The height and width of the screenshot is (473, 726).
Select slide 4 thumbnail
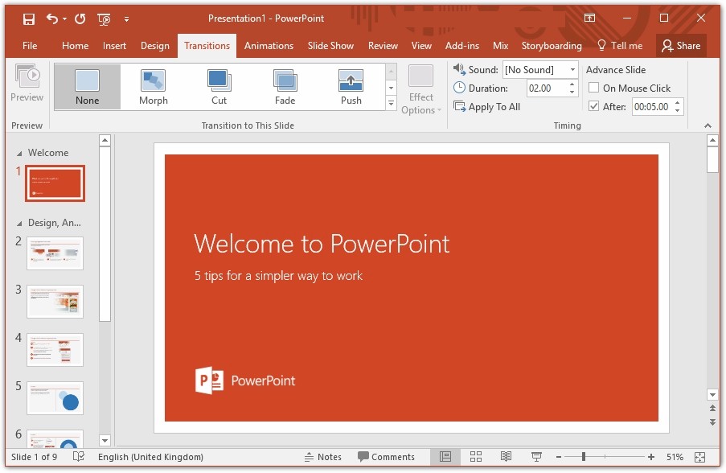coord(55,350)
